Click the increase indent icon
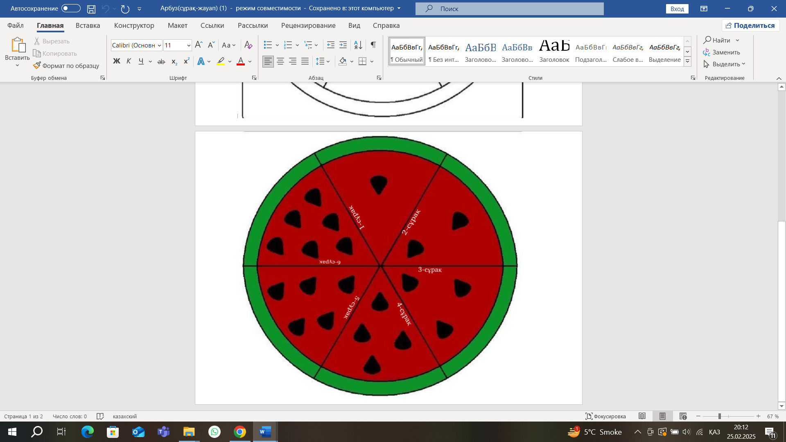This screenshot has width=786, height=442. [x=343, y=45]
